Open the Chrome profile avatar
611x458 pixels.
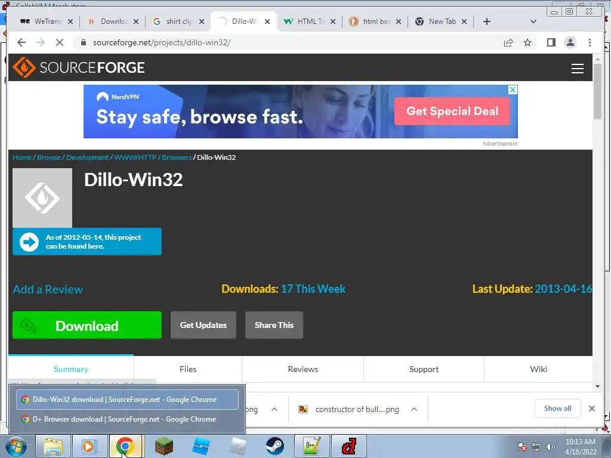(x=570, y=42)
